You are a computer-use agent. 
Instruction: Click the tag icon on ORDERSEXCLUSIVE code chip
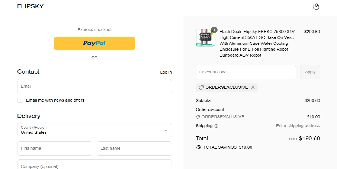(x=201, y=87)
